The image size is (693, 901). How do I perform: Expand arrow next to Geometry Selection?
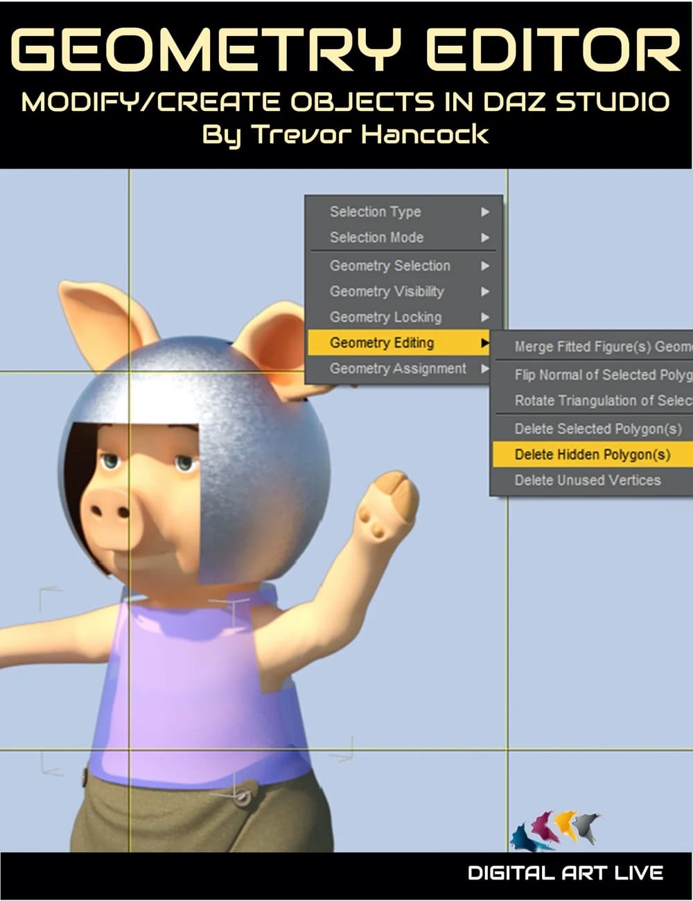[486, 266]
